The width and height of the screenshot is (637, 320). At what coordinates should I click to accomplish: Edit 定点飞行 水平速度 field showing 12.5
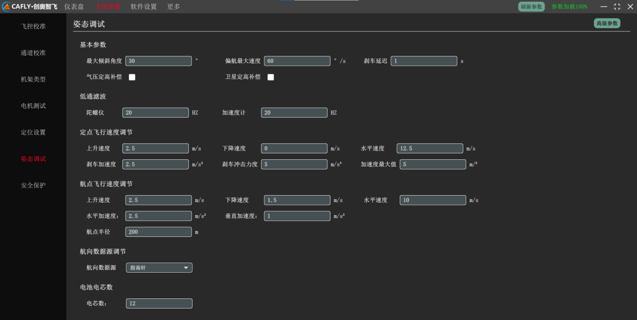[x=430, y=148]
